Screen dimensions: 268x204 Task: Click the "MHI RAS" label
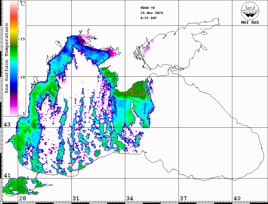(250, 22)
